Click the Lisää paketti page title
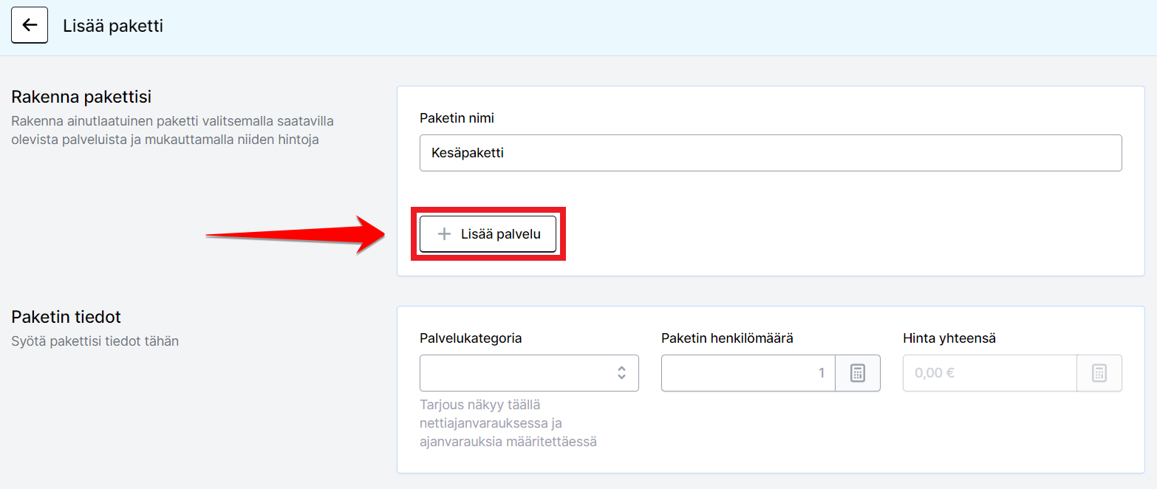This screenshot has height=489, width=1157. tap(113, 26)
